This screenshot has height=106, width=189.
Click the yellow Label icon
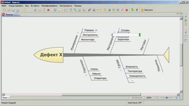pyautogui.click(x=100, y=10)
